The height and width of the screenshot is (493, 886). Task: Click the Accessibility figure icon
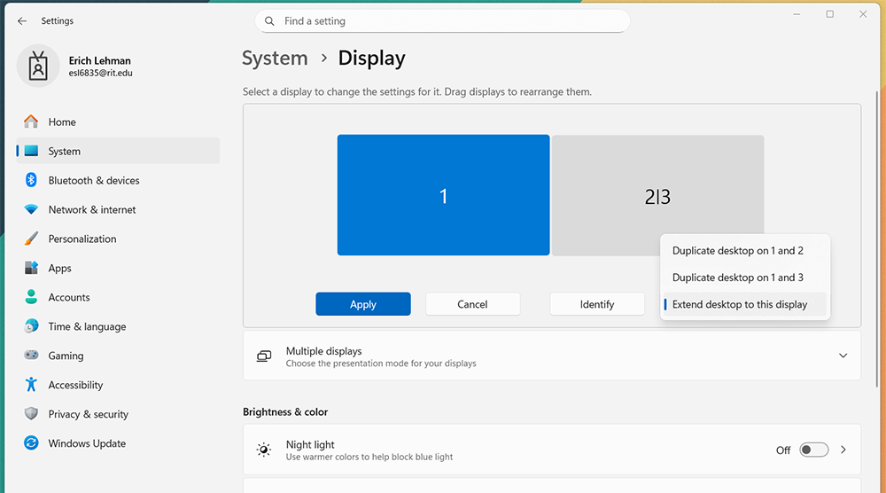[32, 385]
